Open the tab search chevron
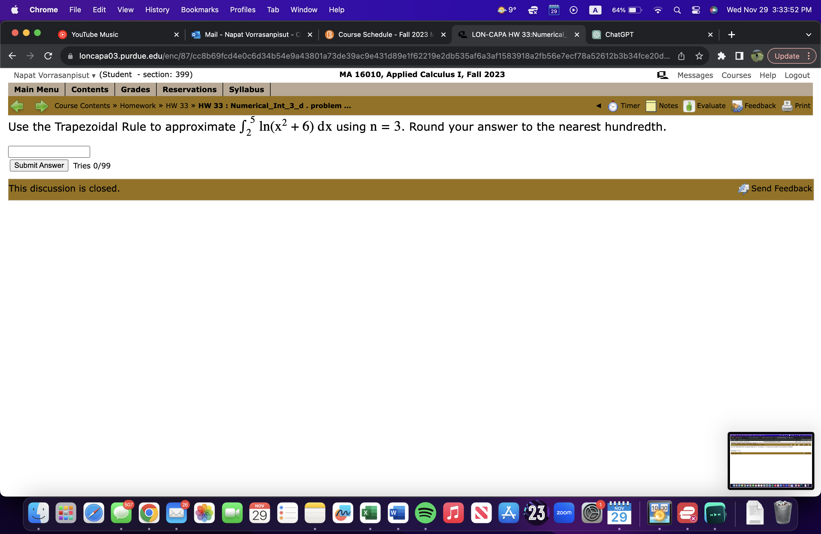 click(x=809, y=35)
